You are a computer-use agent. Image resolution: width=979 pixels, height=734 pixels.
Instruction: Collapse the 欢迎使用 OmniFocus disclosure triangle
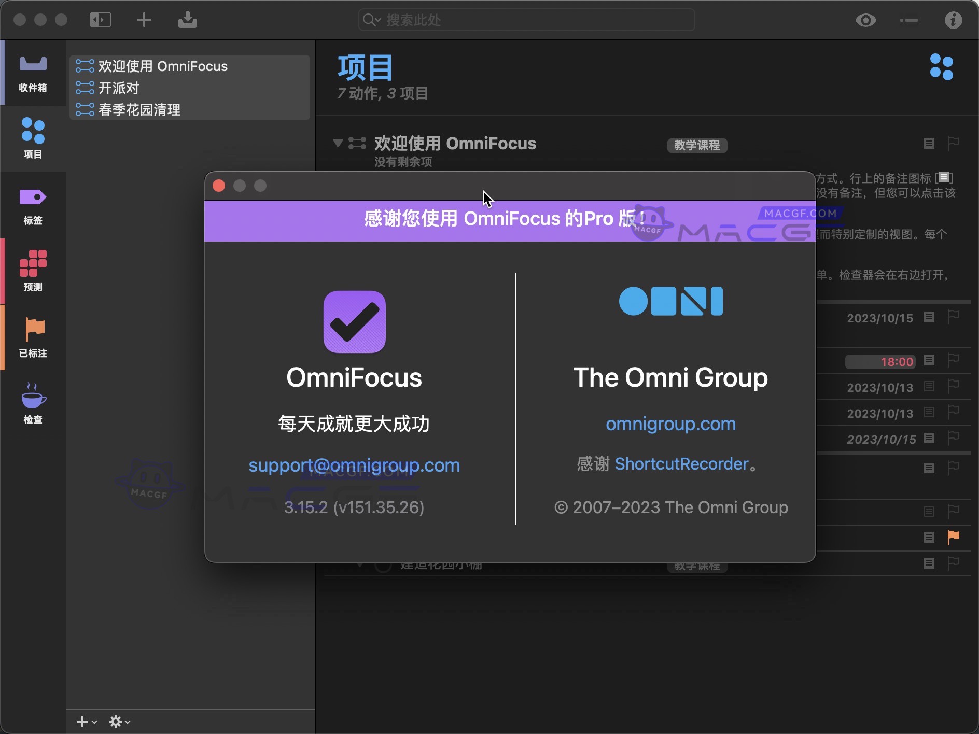pos(337,144)
